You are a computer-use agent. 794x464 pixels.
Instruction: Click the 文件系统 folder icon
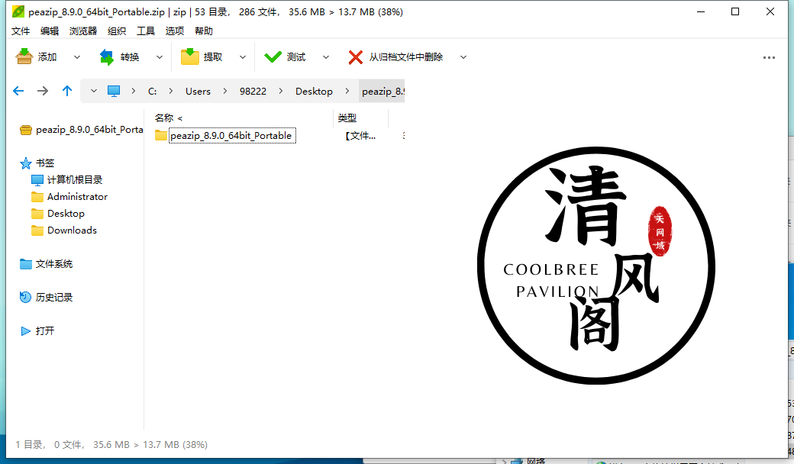25,263
